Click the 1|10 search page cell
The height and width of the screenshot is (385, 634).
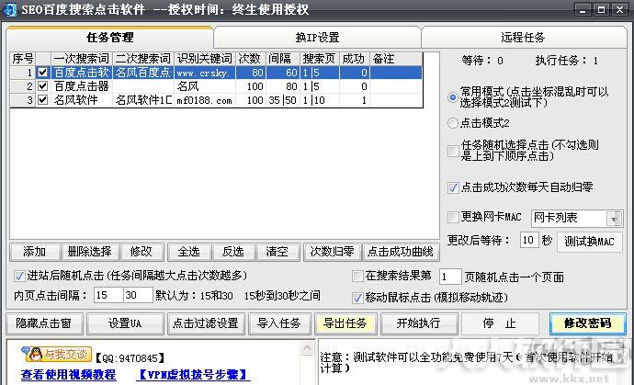(320, 100)
